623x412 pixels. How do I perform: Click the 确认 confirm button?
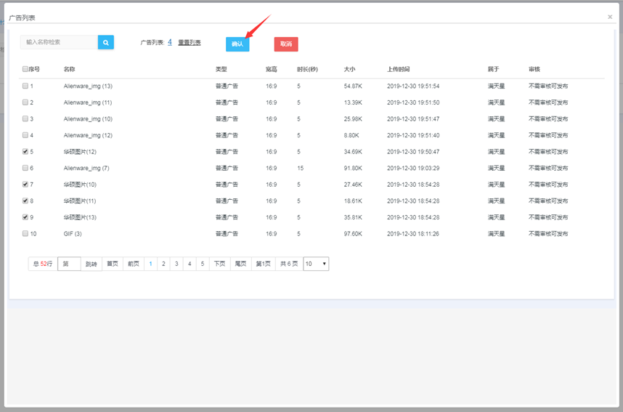[237, 44]
